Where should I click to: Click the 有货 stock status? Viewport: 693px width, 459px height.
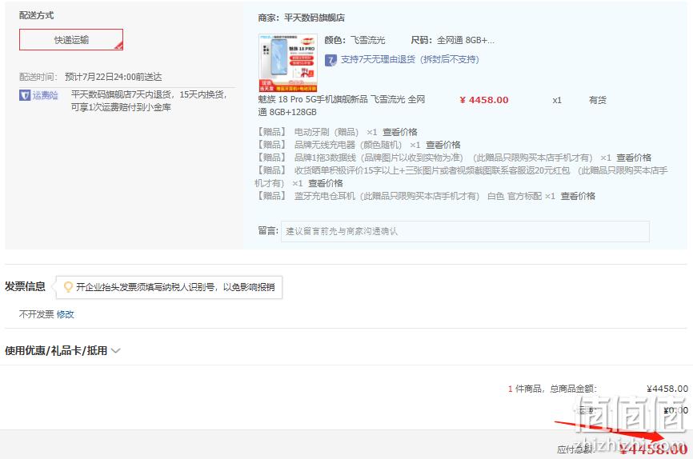[x=597, y=100]
